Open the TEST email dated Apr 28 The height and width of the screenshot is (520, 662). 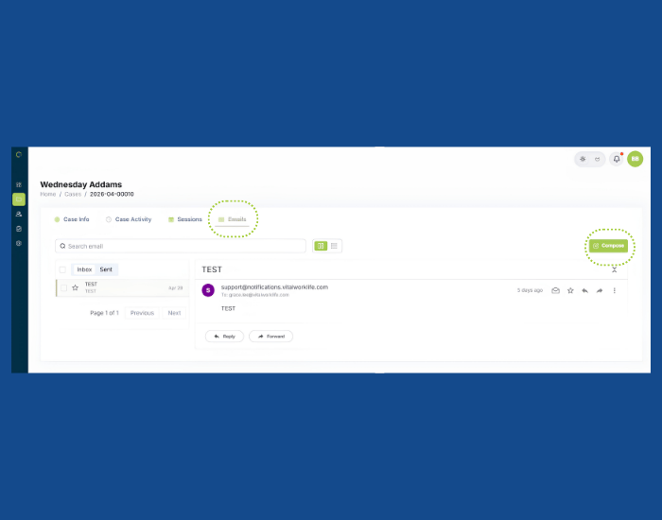coord(122,287)
